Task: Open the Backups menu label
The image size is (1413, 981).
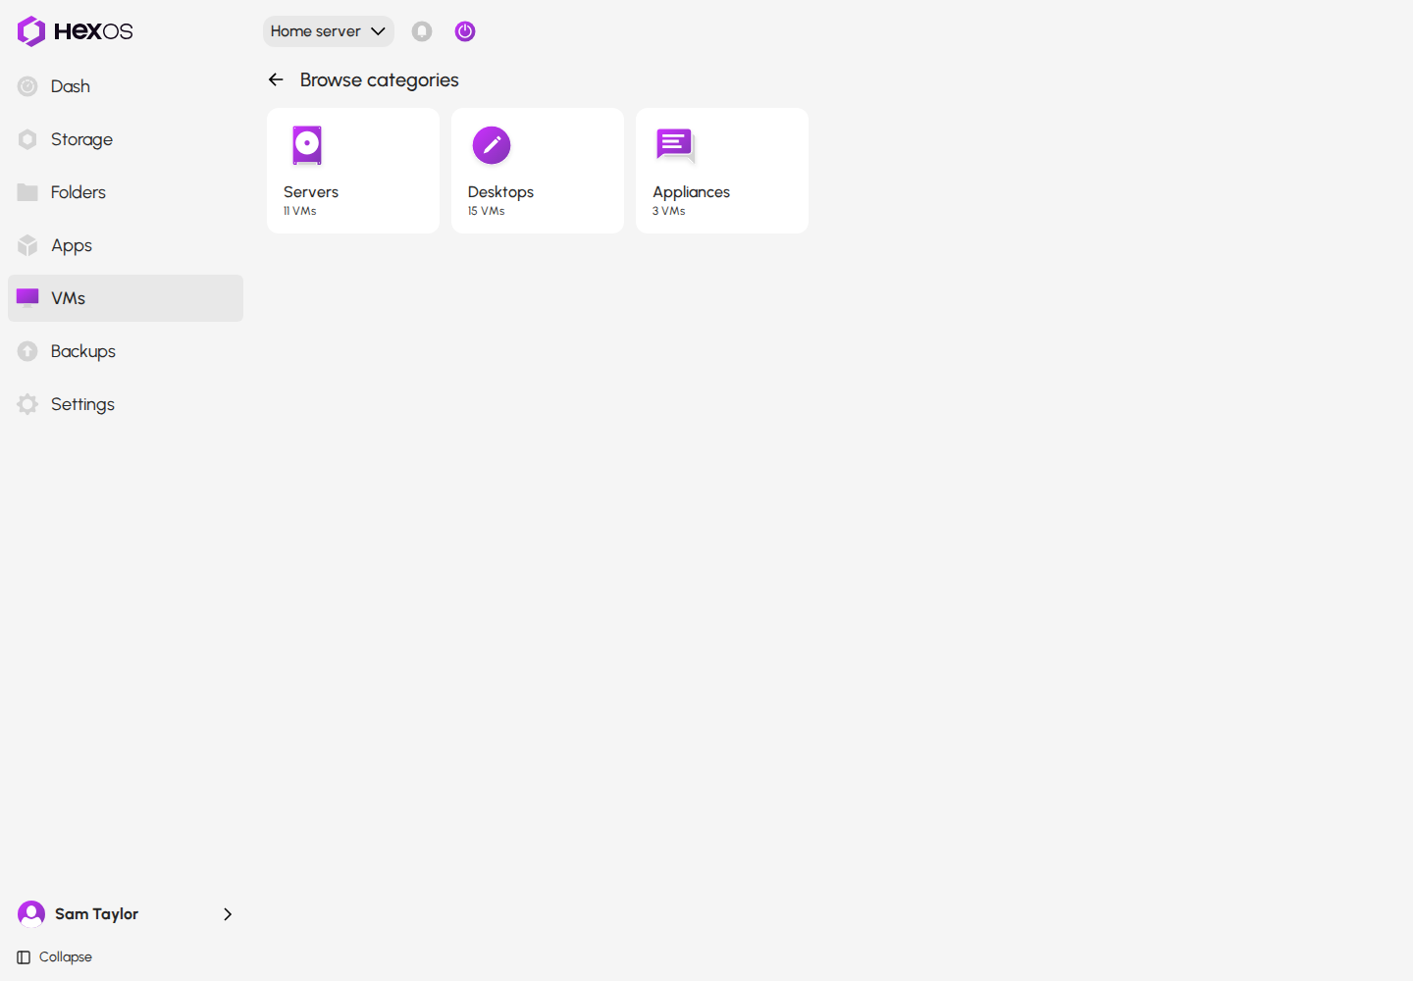Action: [x=83, y=351]
